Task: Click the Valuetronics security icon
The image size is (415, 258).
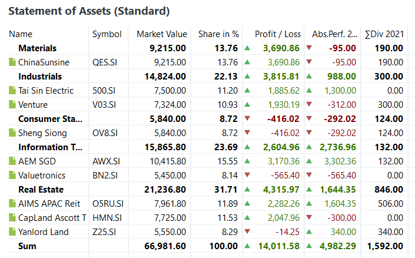Action: point(12,176)
